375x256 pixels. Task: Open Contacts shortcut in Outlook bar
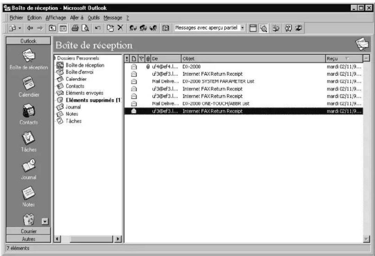tap(29, 114)
